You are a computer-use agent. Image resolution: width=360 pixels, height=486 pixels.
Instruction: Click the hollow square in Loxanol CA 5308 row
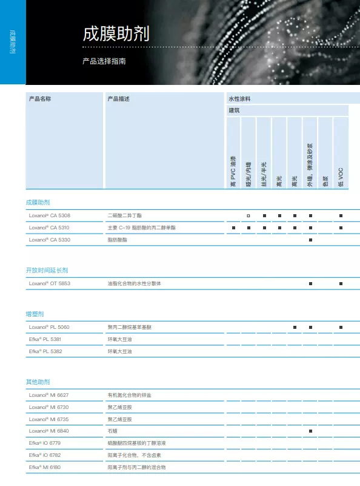pos(248,216)
